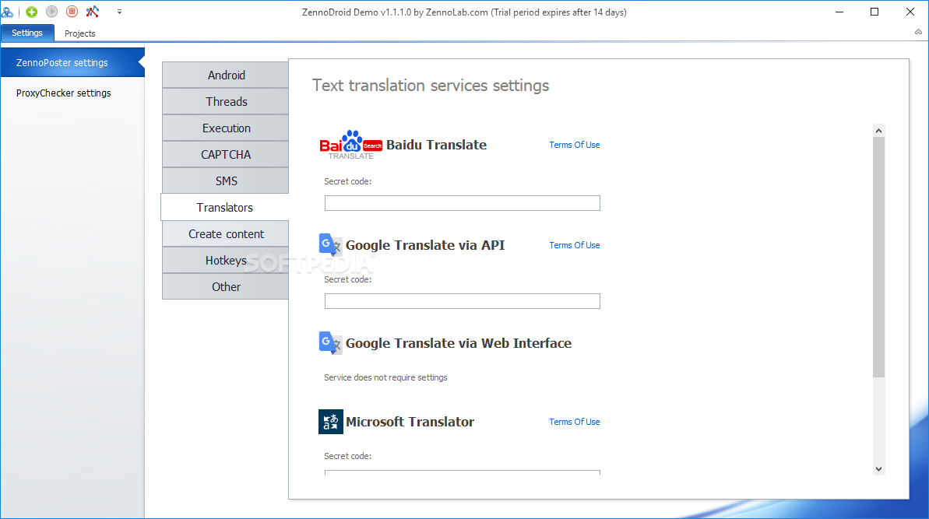Click 'Service does not require settings' text
The image size is (929, 519).
[x=385, y=377]
